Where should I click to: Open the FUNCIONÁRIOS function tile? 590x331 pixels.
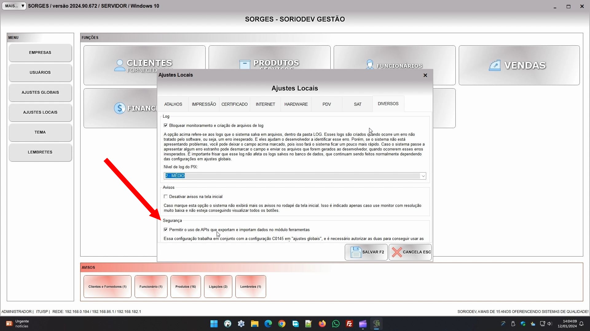[x=395, y=57]
